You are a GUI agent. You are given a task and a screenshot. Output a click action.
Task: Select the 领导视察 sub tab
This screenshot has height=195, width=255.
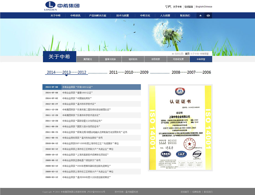tap(156, 59)
